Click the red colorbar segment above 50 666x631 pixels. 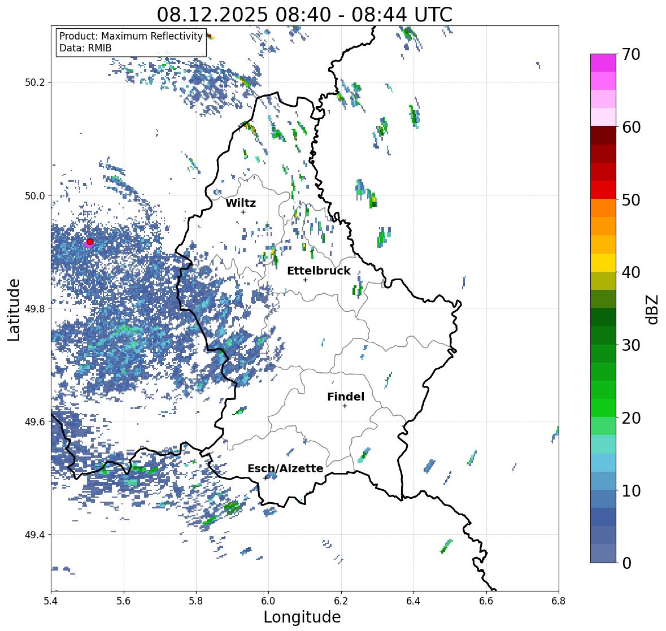(x=603, y=190)
